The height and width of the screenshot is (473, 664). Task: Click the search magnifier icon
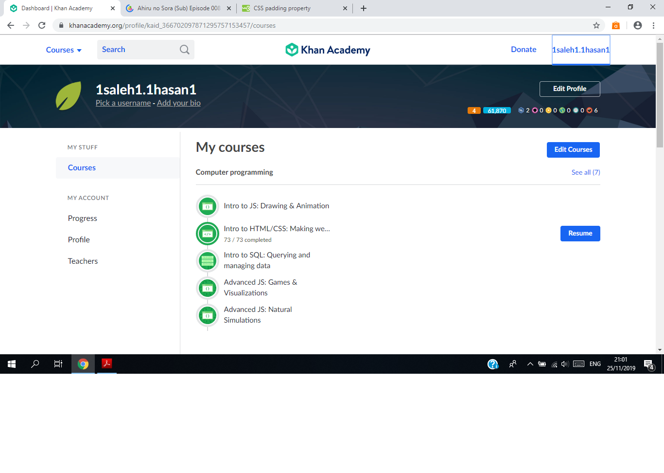pyautogui.click(x=185, y=50)
